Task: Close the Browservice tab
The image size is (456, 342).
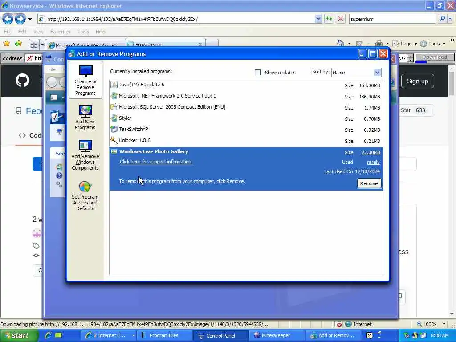Action: [x=200, y=45]
